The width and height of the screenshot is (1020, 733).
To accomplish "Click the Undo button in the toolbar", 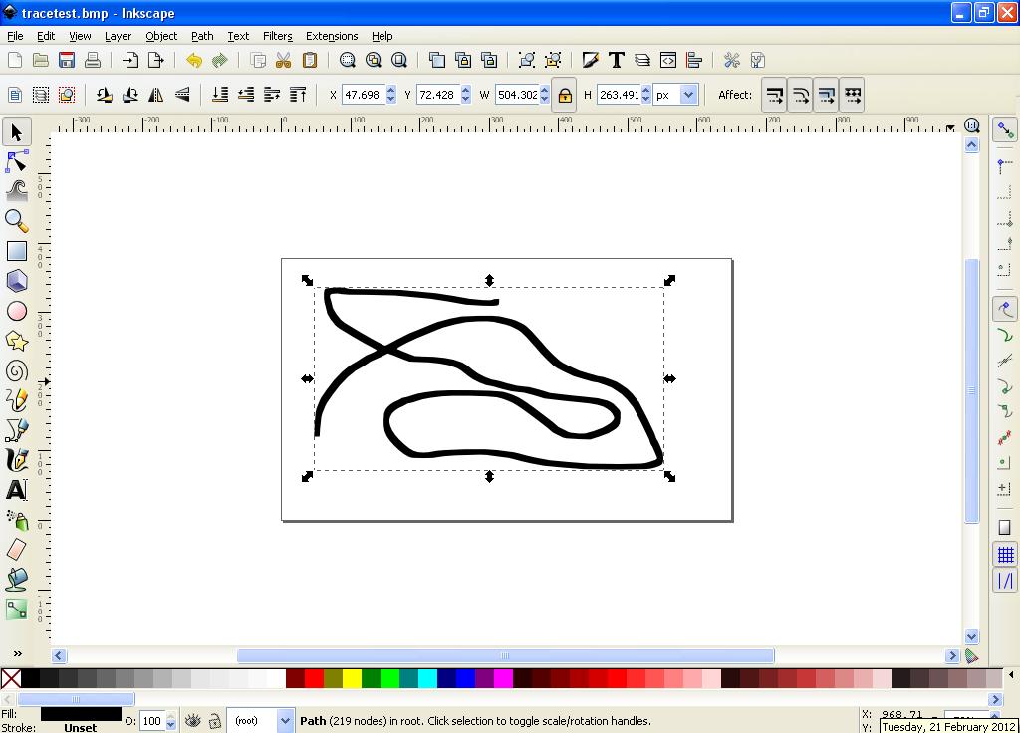I will [194, 60].
